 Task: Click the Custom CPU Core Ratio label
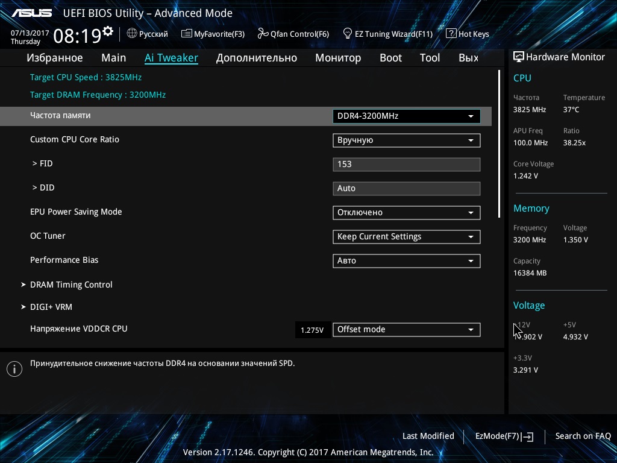75,139
